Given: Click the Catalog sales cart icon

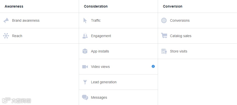Looking at the screenshot, I should (x=164, y=36).
